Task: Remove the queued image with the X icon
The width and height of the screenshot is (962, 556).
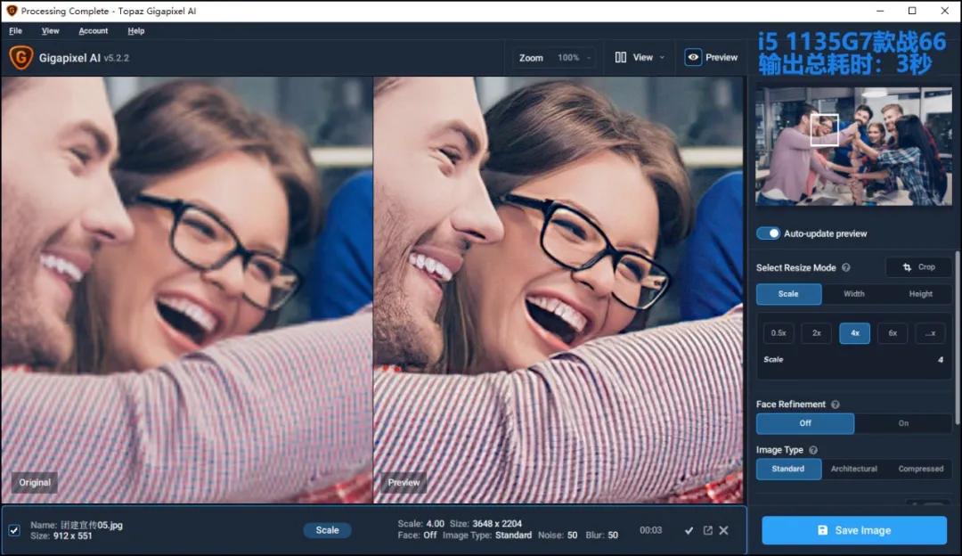Action: pos(724,530)
